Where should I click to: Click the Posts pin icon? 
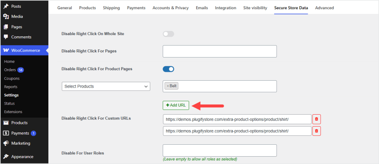(6, 6)
